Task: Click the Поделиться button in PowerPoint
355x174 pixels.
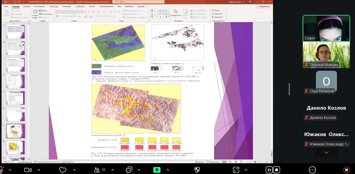Action: coord(262,7)
